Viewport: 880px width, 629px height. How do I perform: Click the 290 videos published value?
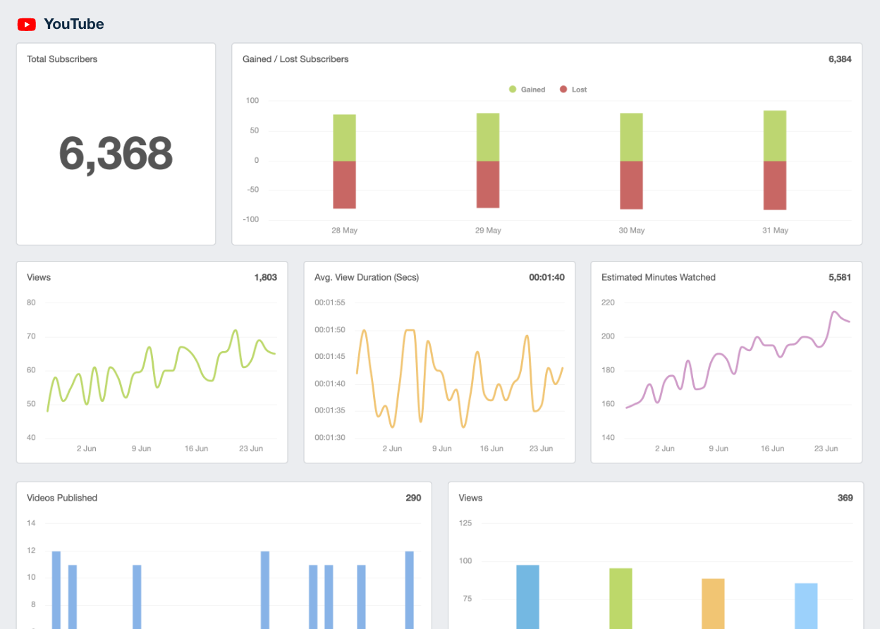(413, 498)
